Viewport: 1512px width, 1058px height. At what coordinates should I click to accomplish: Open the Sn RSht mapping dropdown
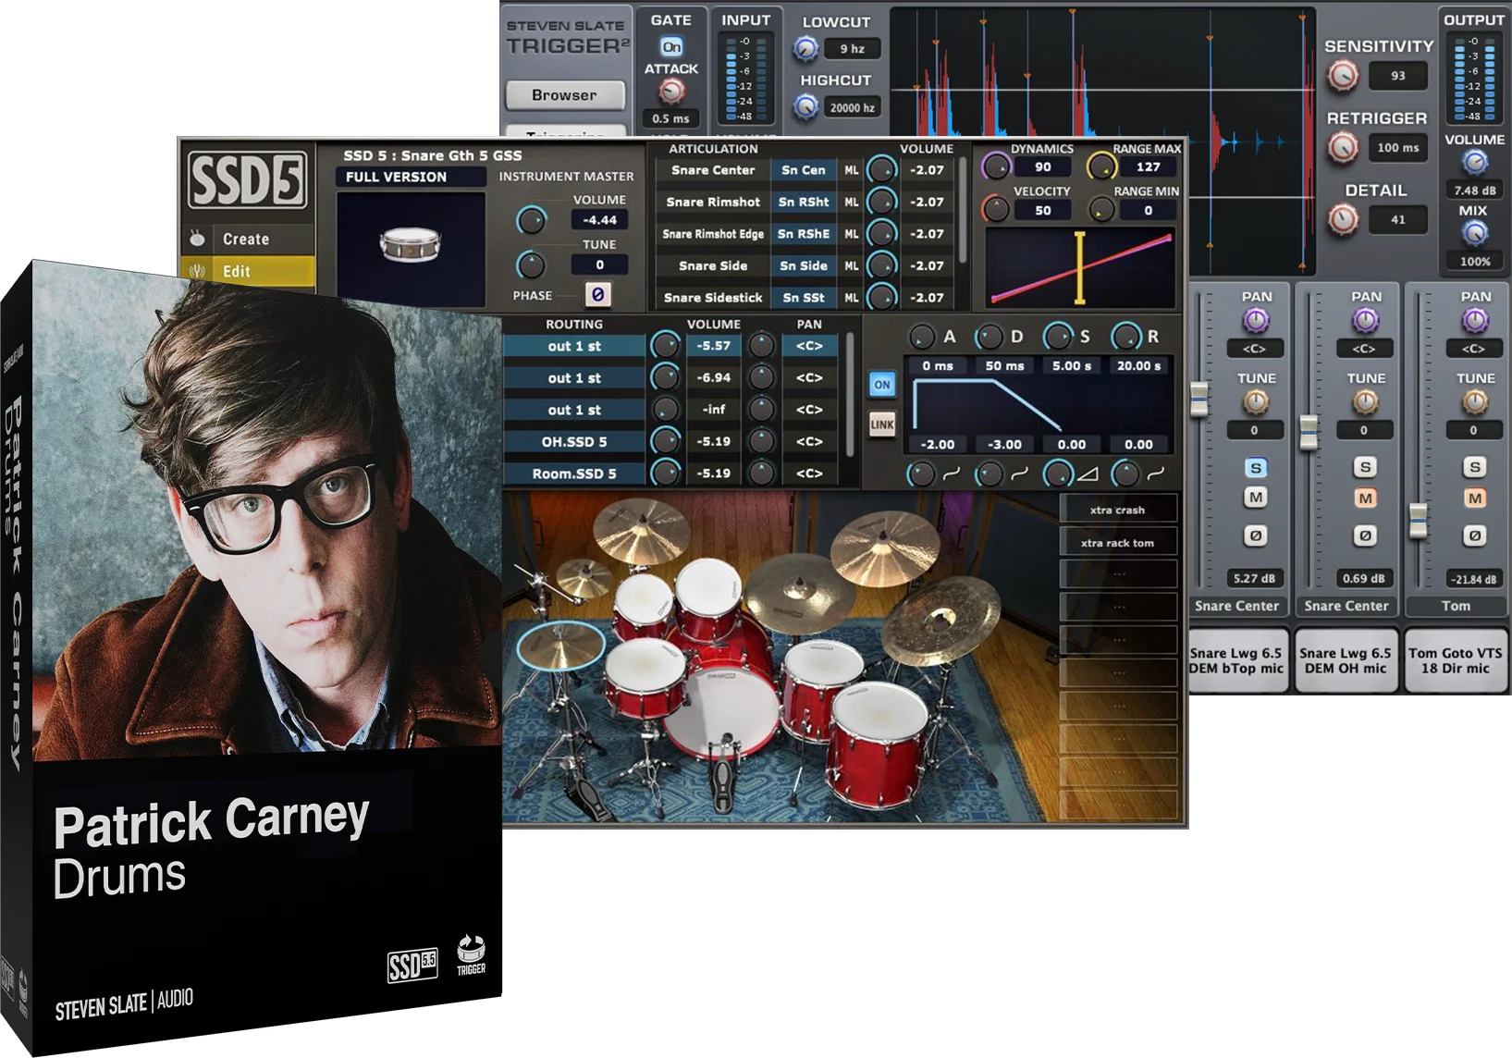(803, 202)
